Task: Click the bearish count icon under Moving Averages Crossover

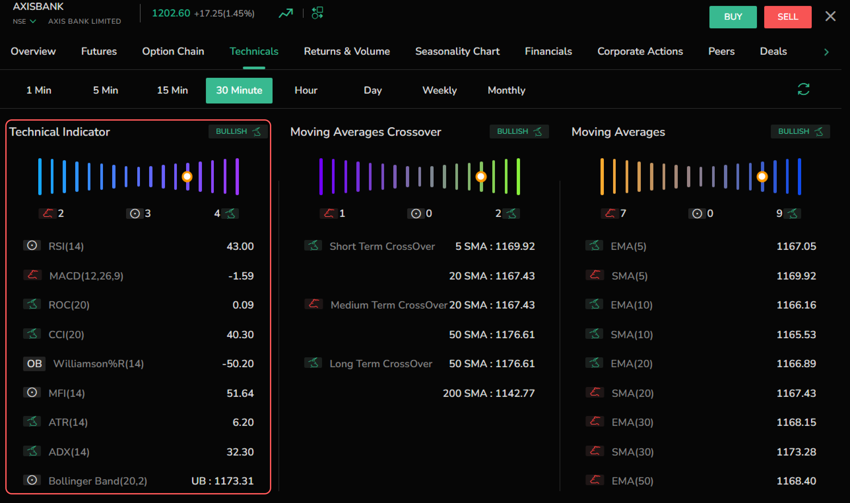Action: [328, 213]
